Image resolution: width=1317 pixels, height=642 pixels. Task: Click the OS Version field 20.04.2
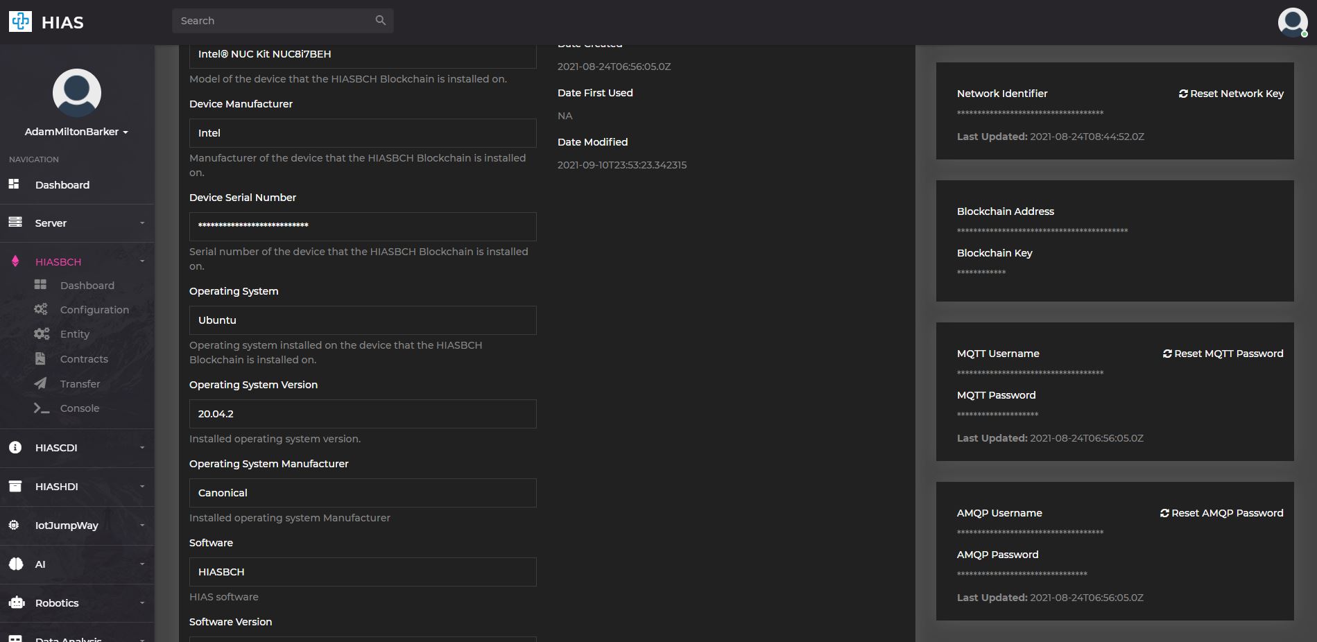coord(363,414)
